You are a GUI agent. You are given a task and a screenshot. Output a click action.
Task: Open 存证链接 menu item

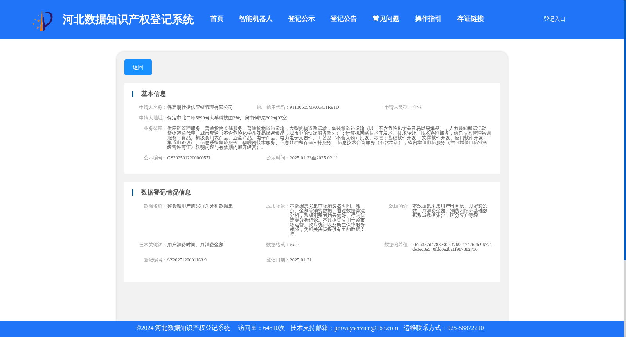click(470, 19)
